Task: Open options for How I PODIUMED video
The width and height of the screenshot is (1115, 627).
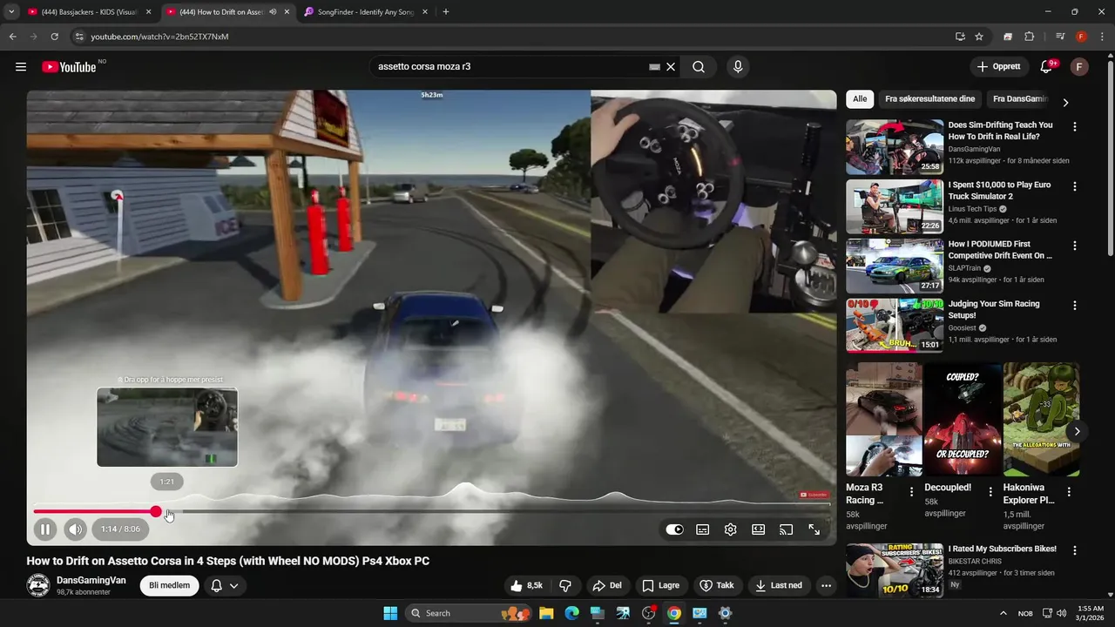Action: 1074,246
